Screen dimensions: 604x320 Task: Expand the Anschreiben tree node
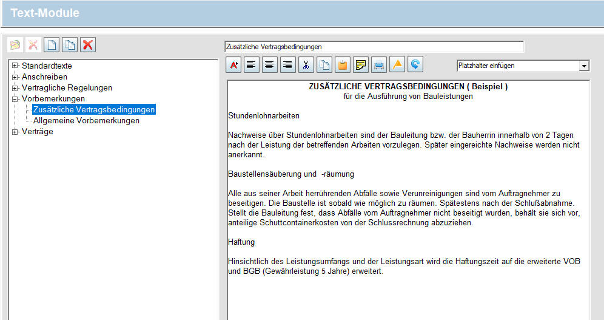15,77
